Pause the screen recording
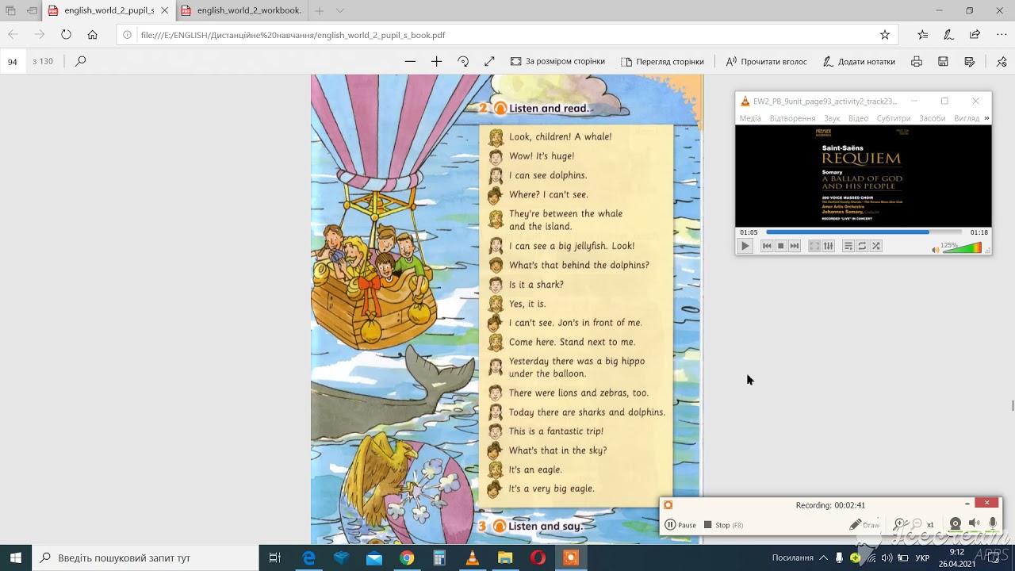 coord(680,525)
